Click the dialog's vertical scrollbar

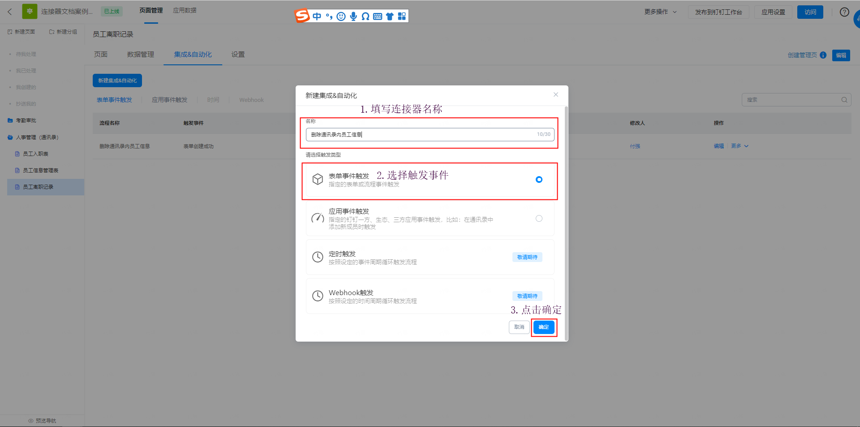point(566,224)
